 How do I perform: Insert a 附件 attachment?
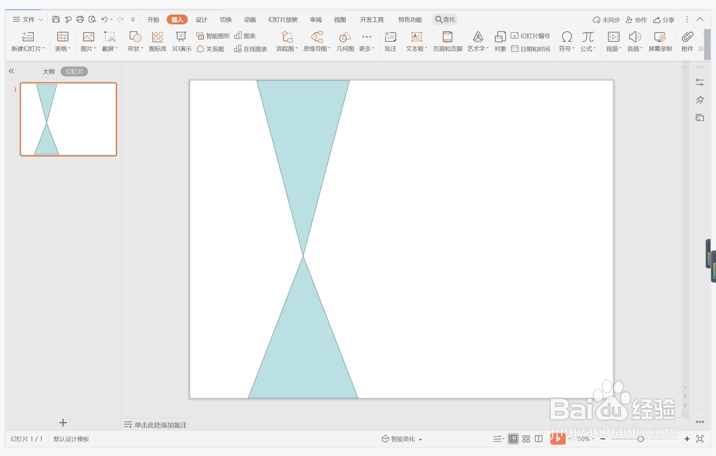pyautogui.click(x=687, y=42)
